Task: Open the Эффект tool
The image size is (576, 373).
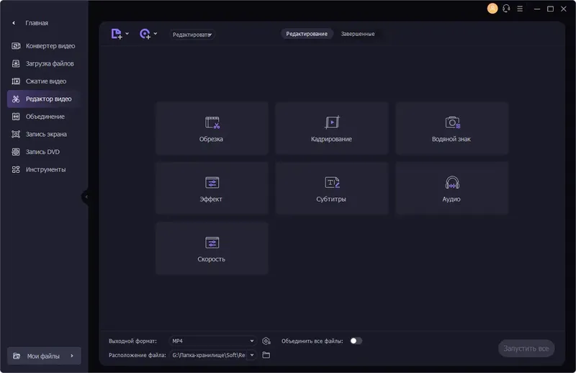Action: click(x=212, y=188)
